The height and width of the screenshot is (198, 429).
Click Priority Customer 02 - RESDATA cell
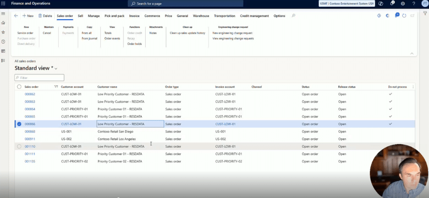tap(120, 161)
